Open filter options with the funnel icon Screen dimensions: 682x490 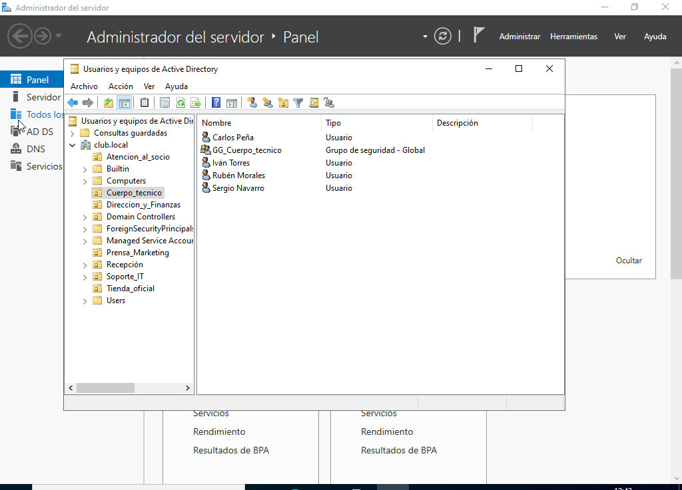click(x=298, y=103)
